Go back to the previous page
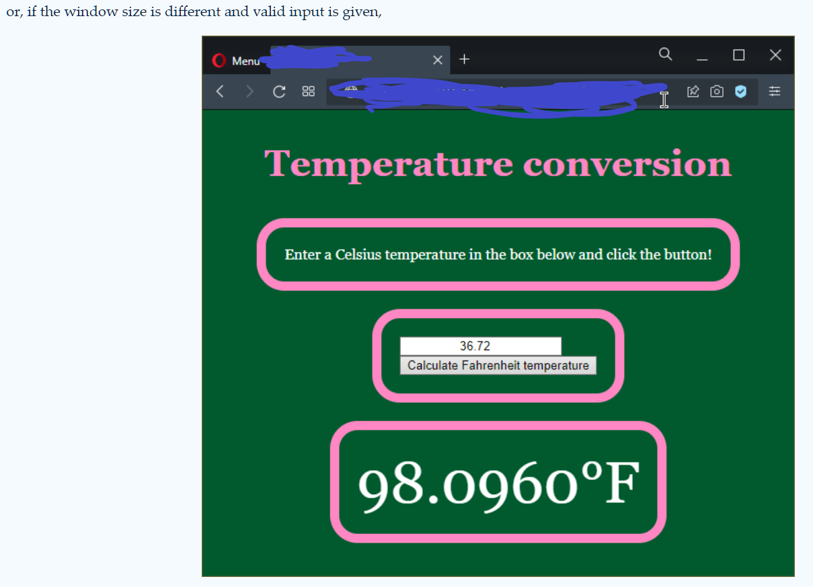The height and width of the screenshot is (587, 813). 220,91
